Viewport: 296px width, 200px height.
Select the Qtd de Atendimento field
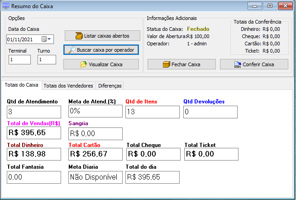34,112
